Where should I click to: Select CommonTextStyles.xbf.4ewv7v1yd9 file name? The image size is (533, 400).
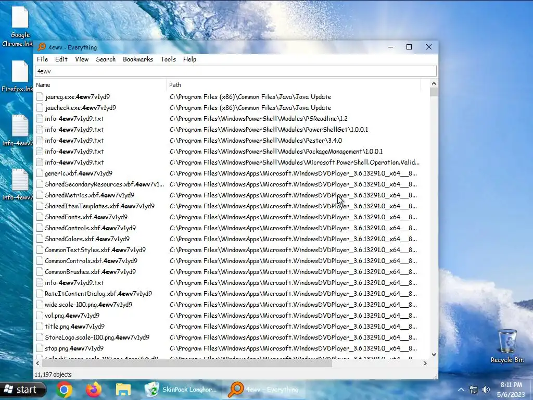pos(95,250)
